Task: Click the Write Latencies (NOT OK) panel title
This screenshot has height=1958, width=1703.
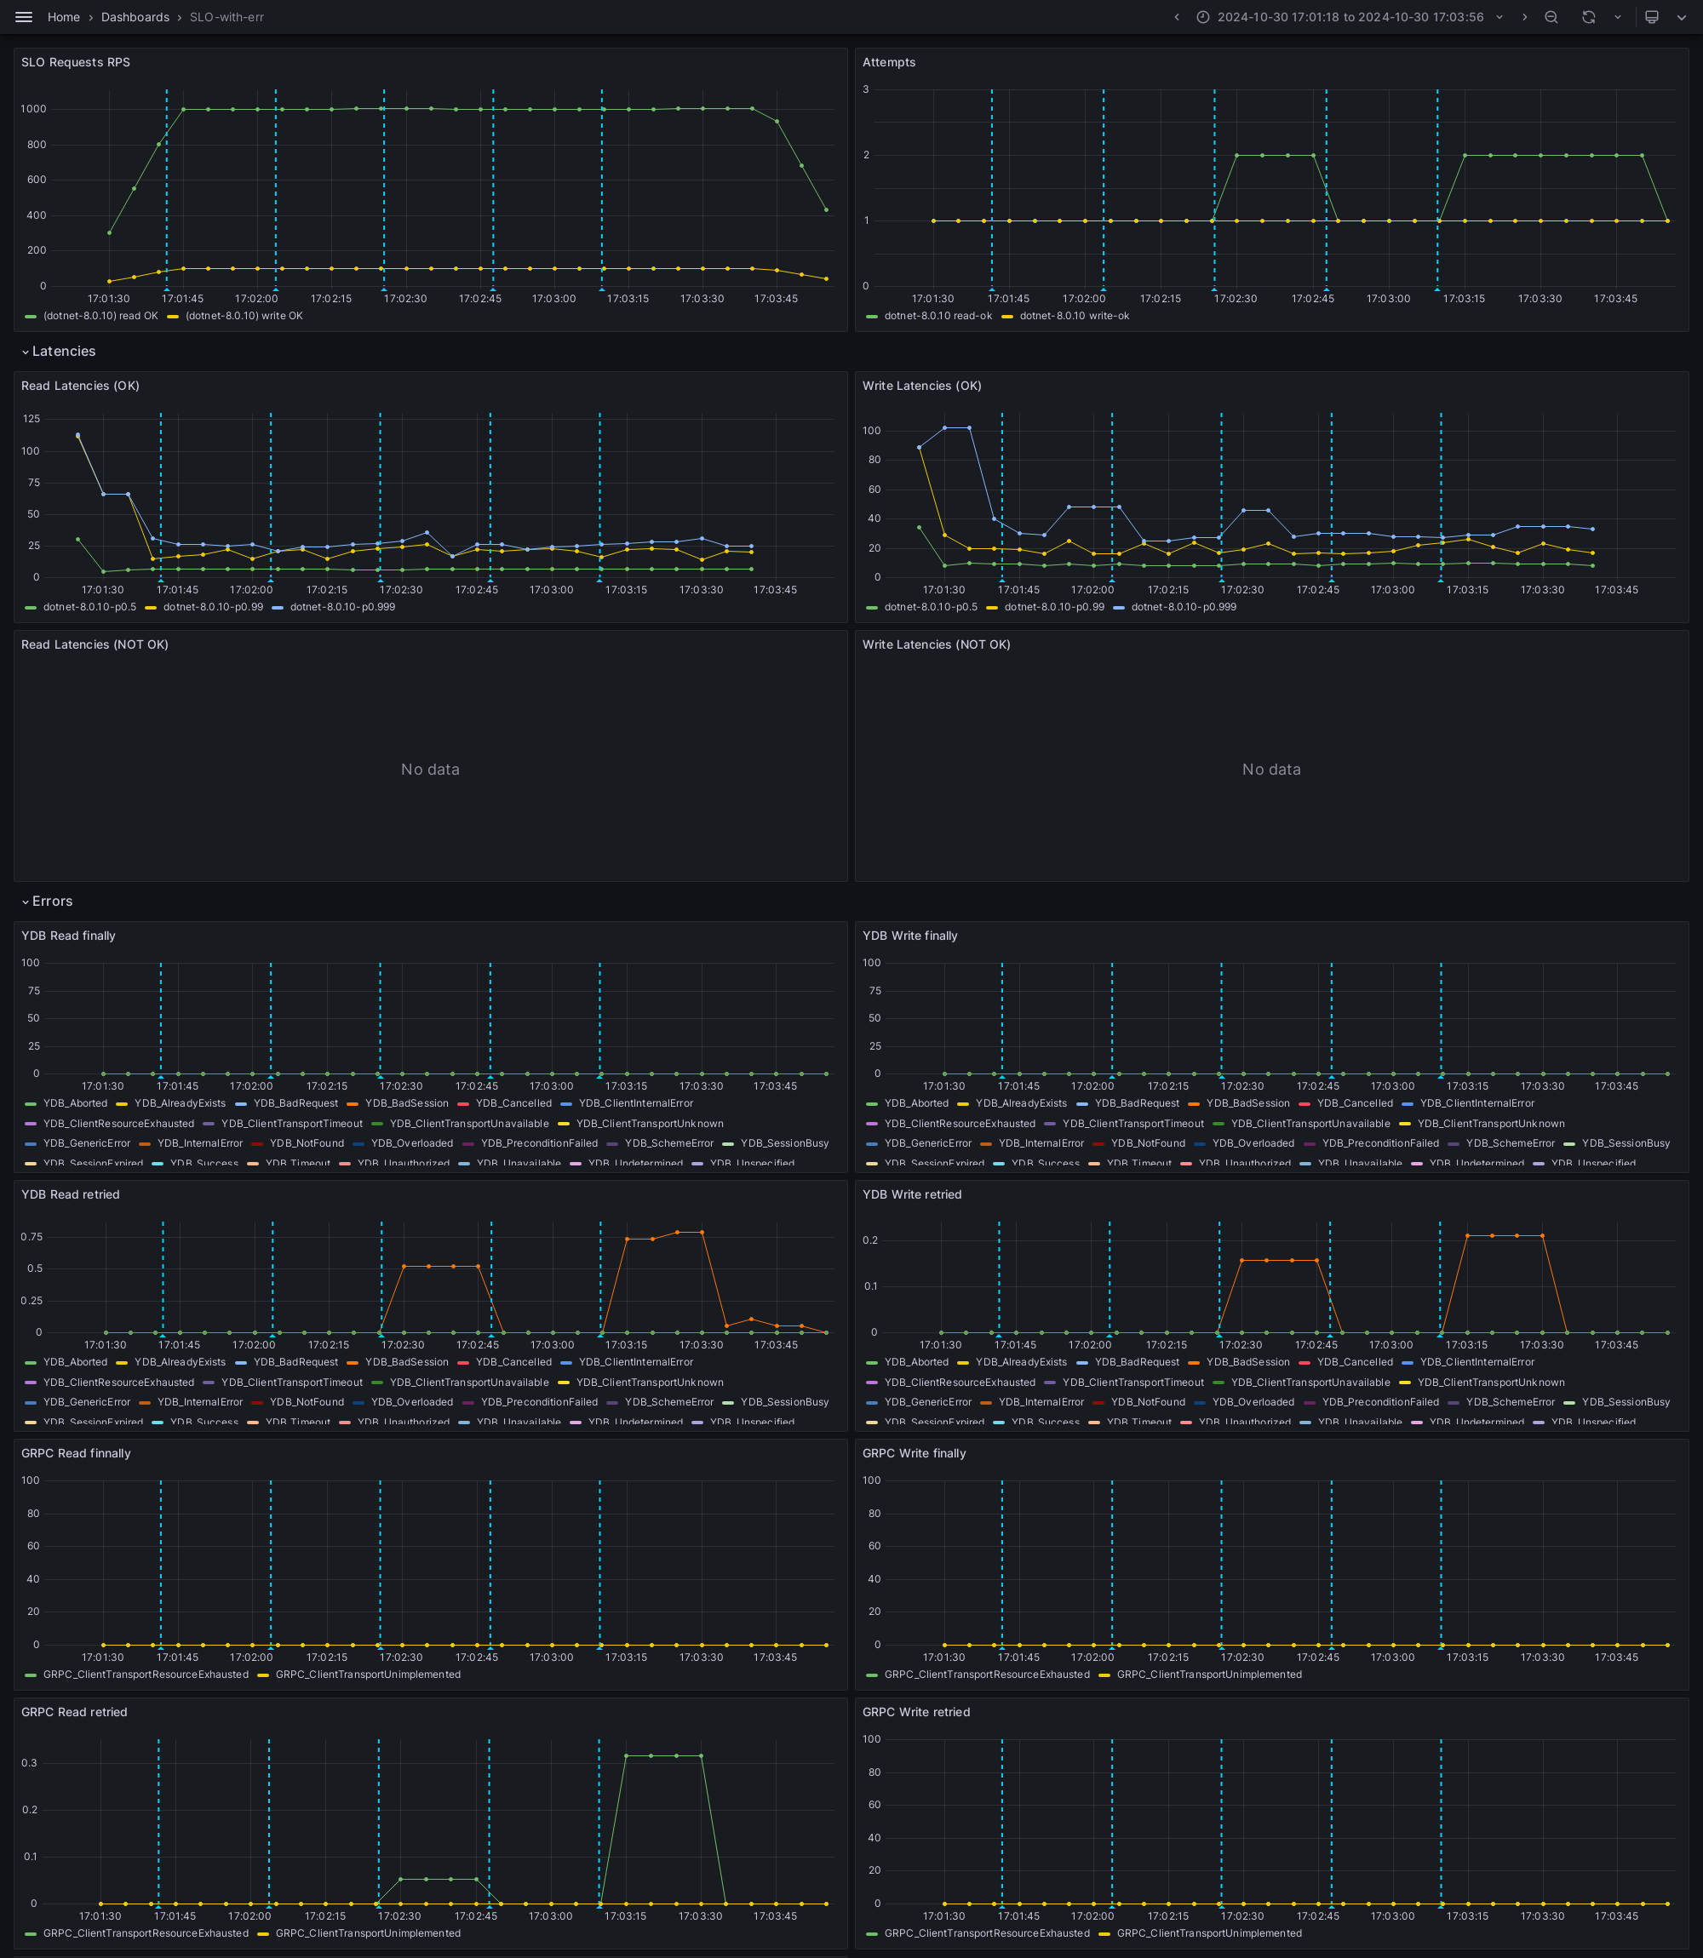Action: coord(936,645)
